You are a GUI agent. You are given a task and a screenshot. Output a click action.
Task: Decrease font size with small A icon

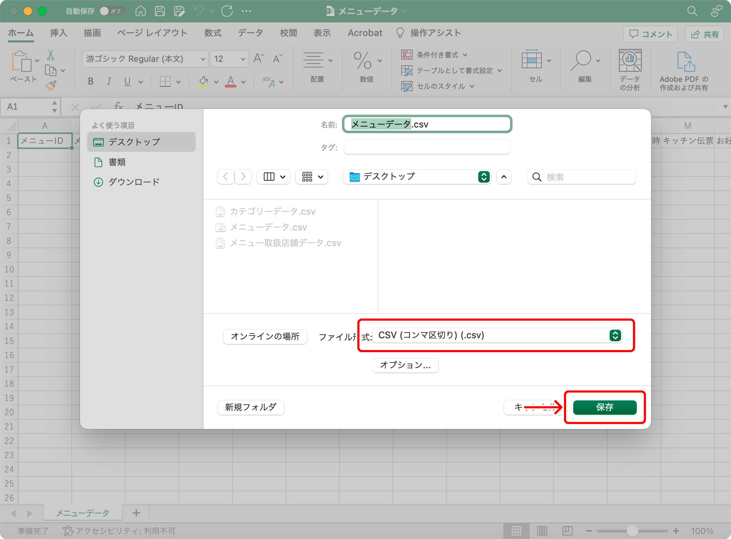click(277, 59)
